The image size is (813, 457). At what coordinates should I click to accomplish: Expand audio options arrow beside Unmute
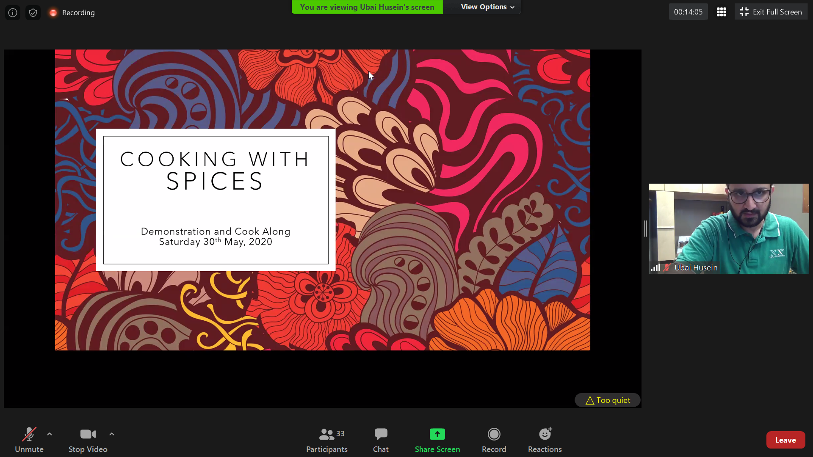tap(50, 434)
